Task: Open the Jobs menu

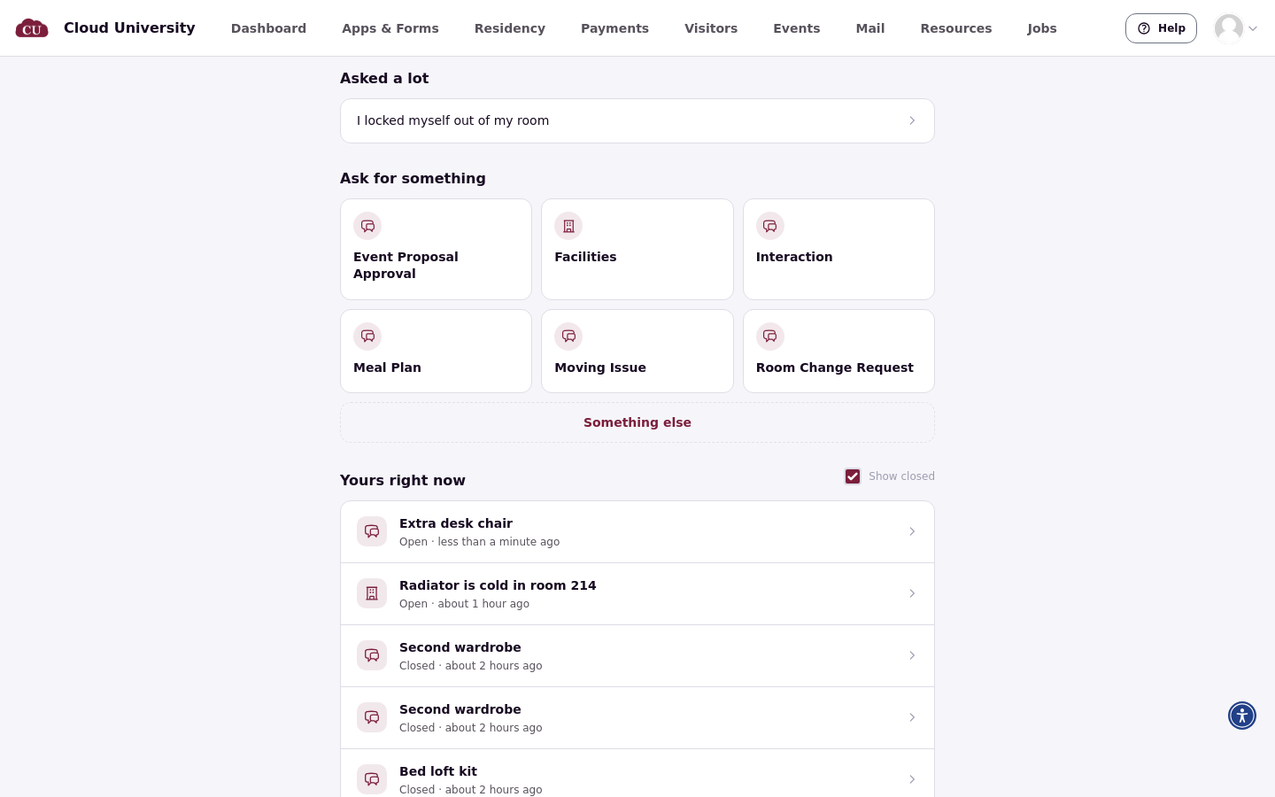Action: pyautogui.click(x=1042, y=28)
